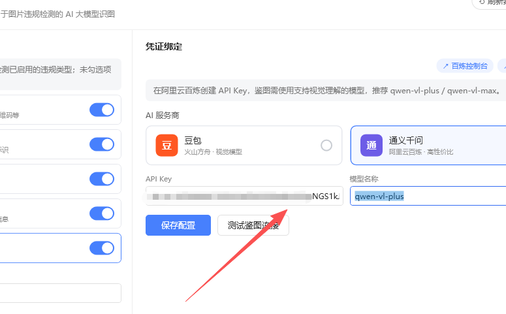Toggle the switch in the 信息 row

[x=102, y=213]
